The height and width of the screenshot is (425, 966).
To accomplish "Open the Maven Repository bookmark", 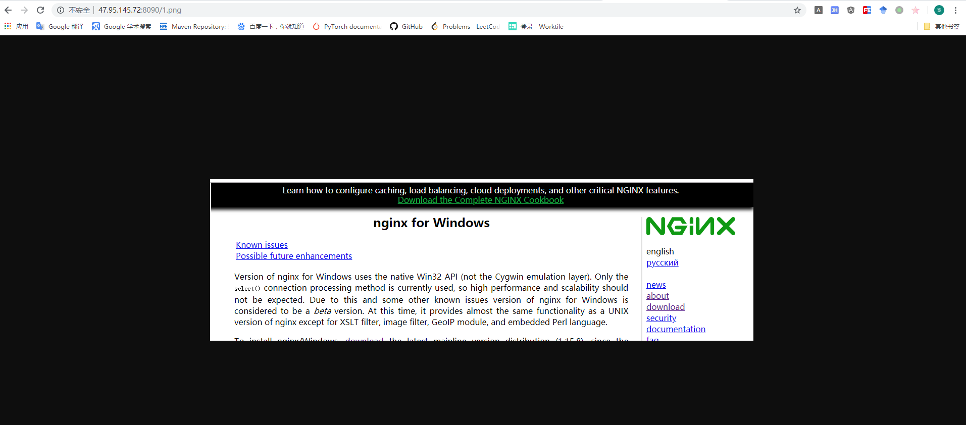I will pyautogui.click(x=193, y=26).
